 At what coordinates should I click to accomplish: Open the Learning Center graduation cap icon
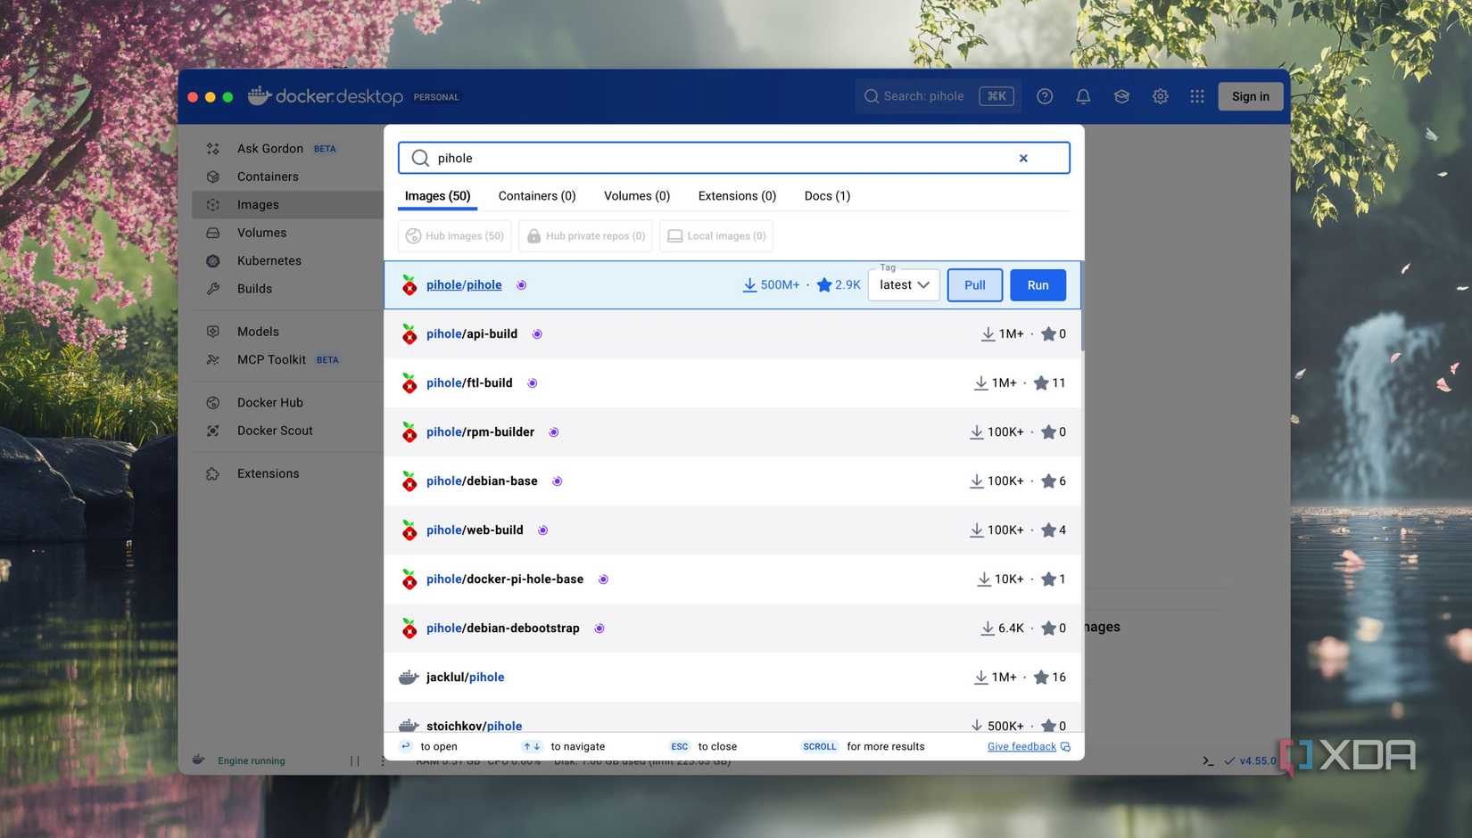click(1121, 96)
